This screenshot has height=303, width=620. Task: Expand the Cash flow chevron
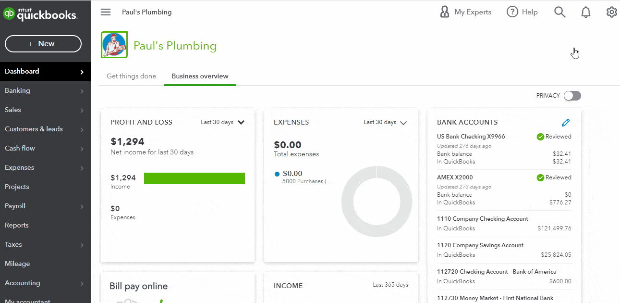(x=82, y=149)
